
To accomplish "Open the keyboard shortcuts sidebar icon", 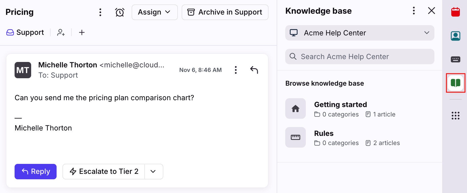I will click(455, 59).
